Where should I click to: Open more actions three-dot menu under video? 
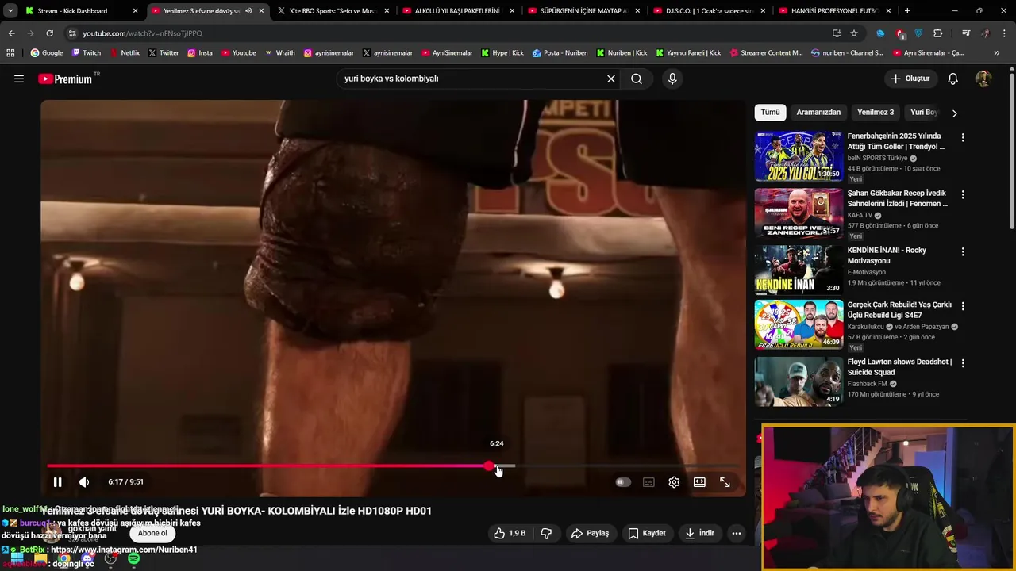[x=737, y=534]
